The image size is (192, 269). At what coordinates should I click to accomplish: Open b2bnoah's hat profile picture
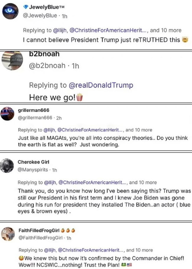click(12, 61)
